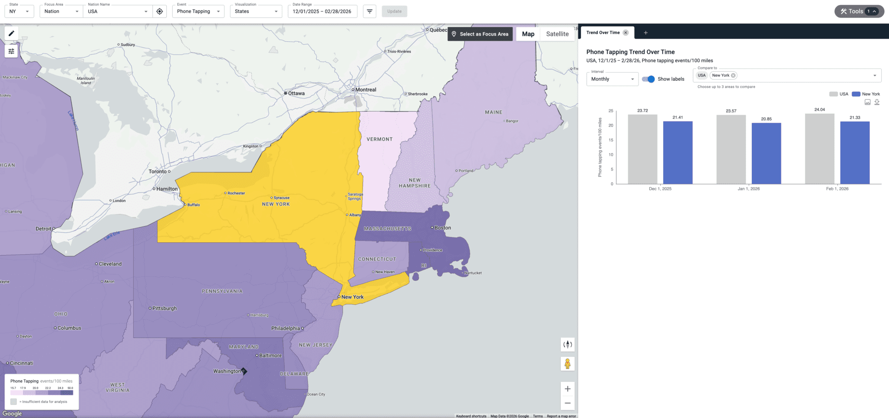The image size is (889, 418).
Task: Save chart as image
Action: point(867,102)
